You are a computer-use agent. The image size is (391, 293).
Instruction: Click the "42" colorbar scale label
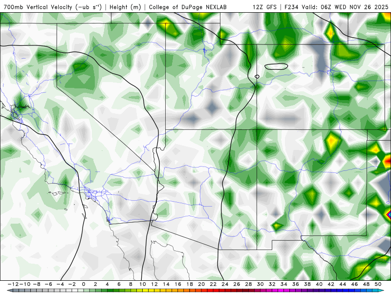click(x=331, y=284)
